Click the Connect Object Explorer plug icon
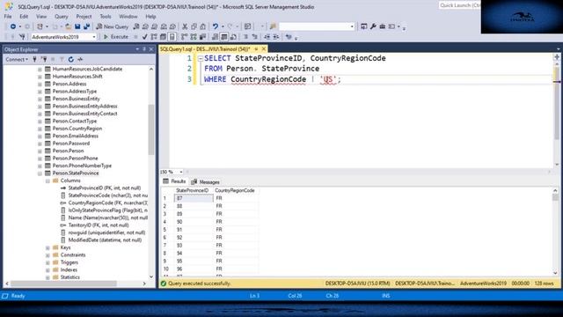The height and width of the screenshot is (317, 563). (34, 59)
